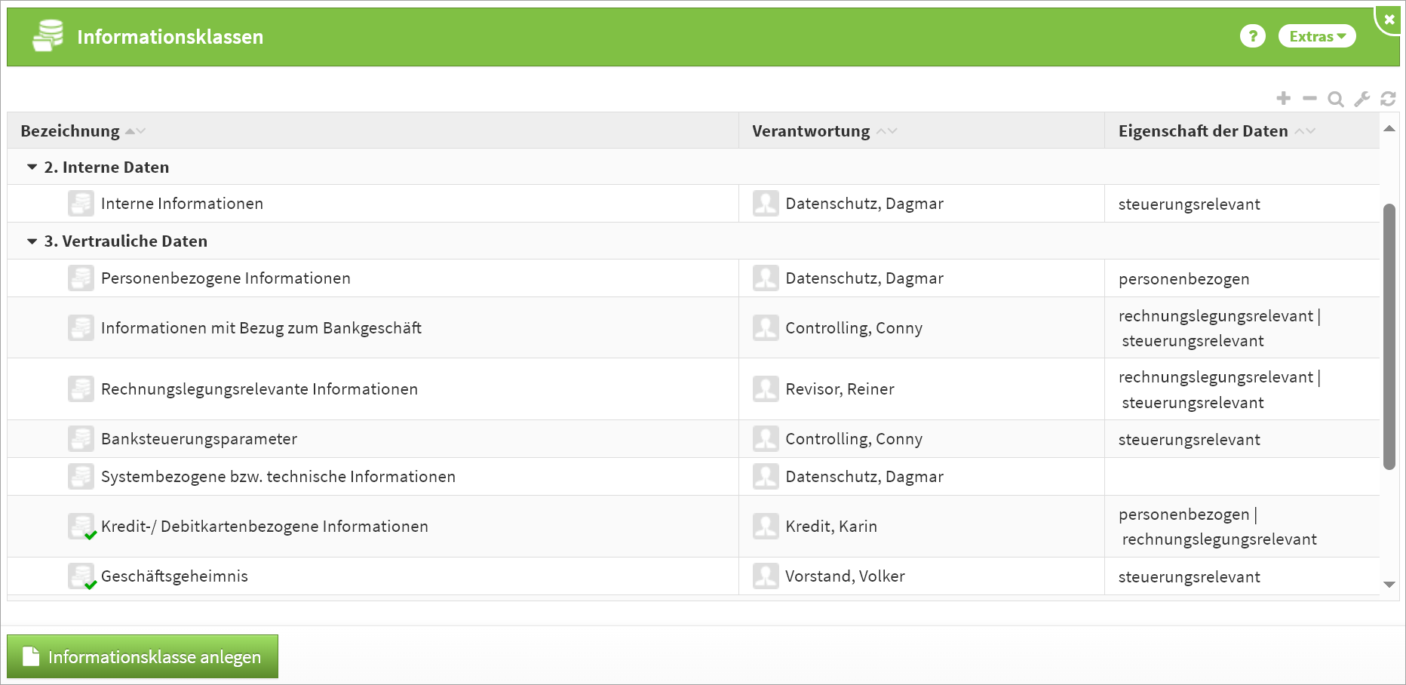Click the plus add icon in table toolbar
Screen dimensions: 1406x685
click(x=1283, y=99)
